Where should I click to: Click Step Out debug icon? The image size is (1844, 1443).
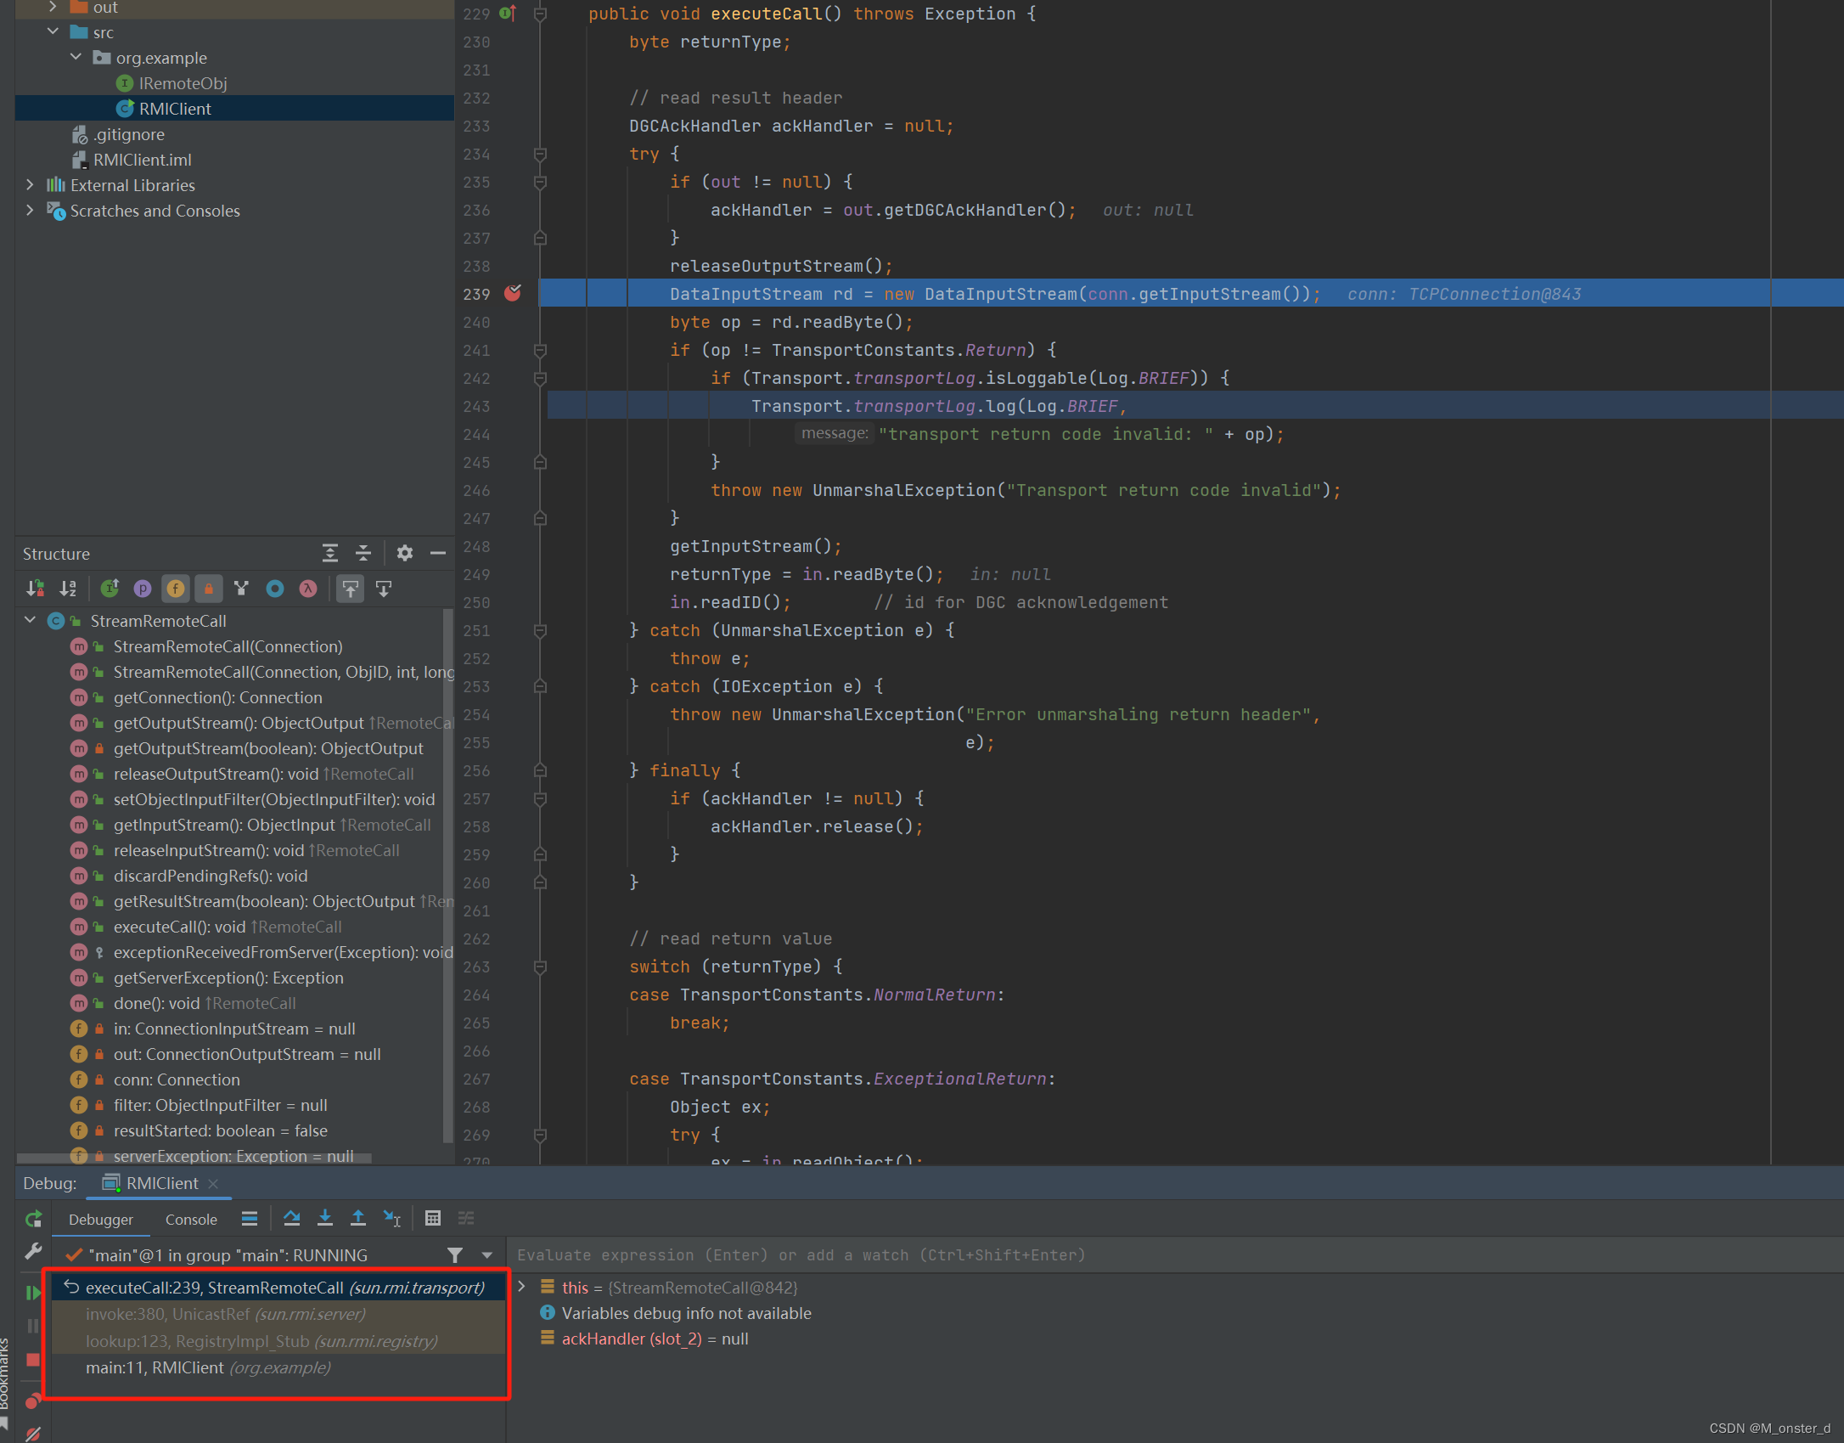coord(358,1219)
